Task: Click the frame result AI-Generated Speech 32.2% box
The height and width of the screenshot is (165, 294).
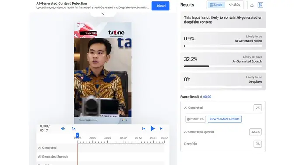Action: coord(256,132)
